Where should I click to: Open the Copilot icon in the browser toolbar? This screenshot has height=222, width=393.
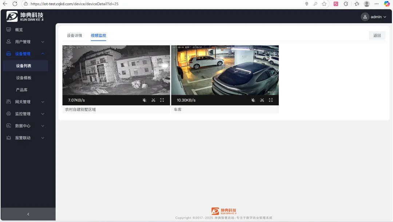pyautogui.click(x=387, y=4)
